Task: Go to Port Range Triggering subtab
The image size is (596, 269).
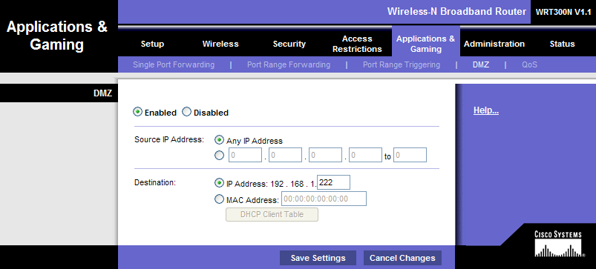Action: coord(402,65)
